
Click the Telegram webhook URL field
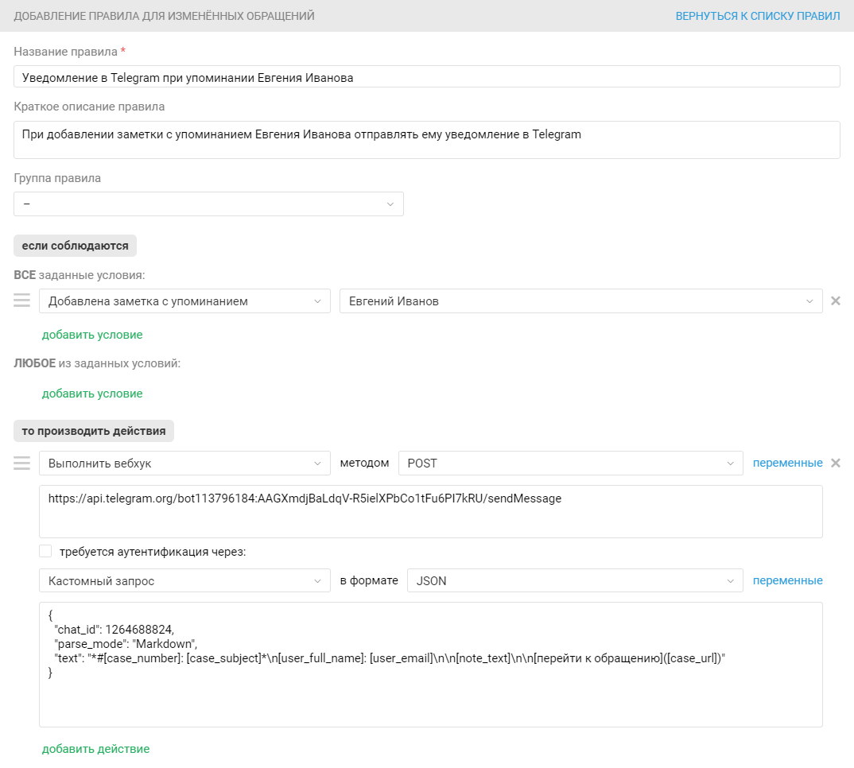pyautogui.click(x=430, y=511)
